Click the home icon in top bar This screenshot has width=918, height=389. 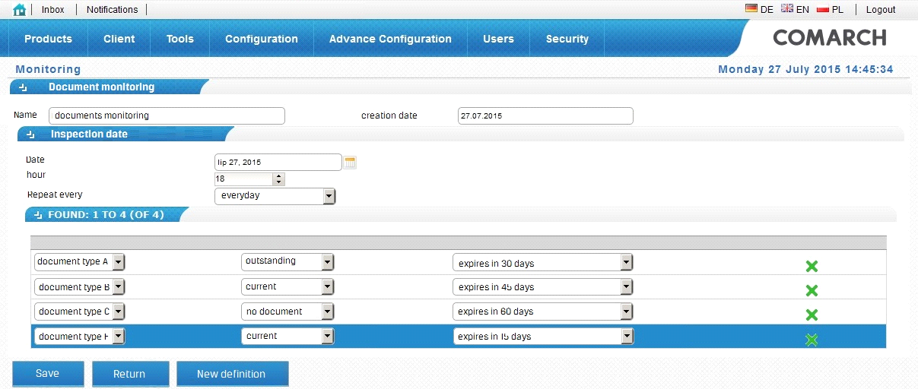point(20,10)
